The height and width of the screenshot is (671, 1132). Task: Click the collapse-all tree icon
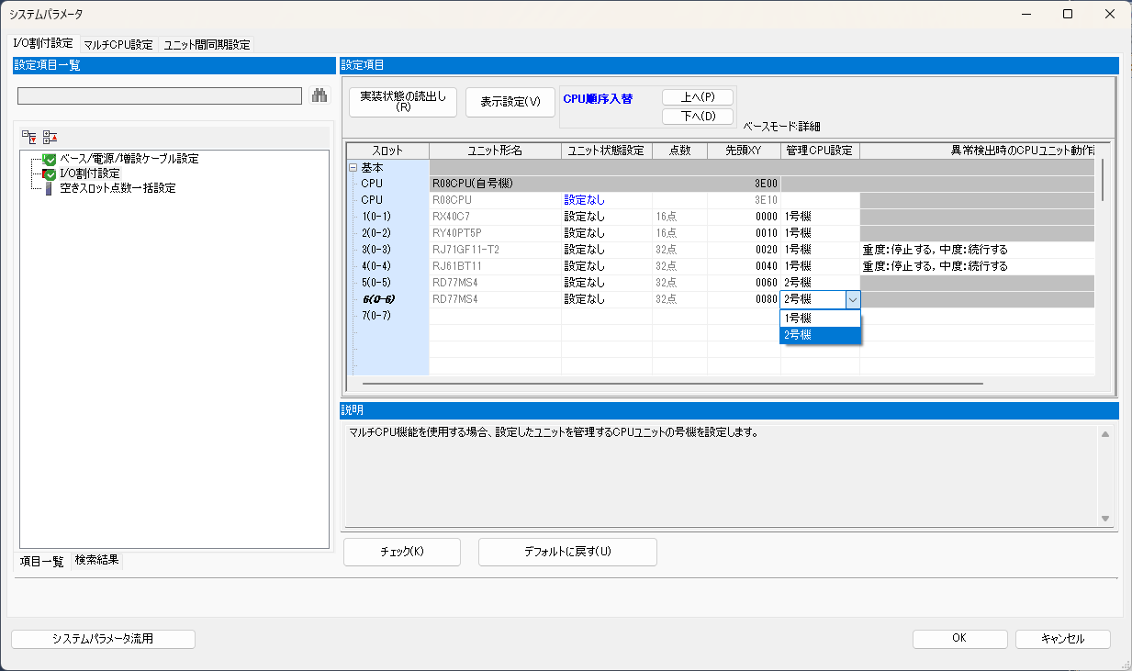[x=28, y=136]
